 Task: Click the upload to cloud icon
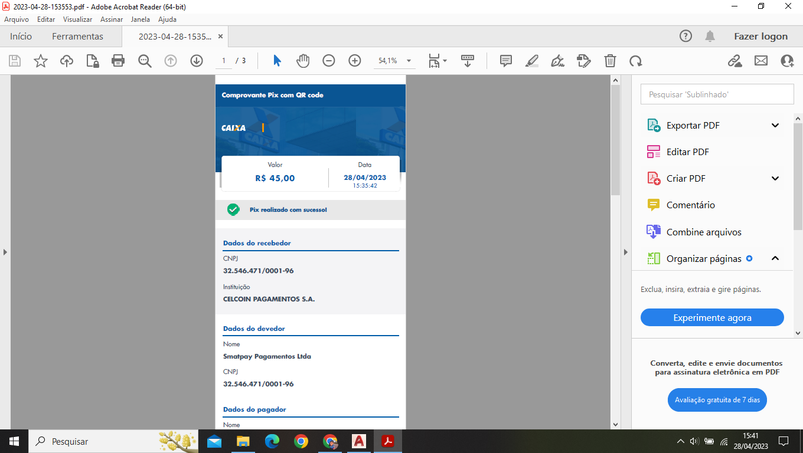67,61
